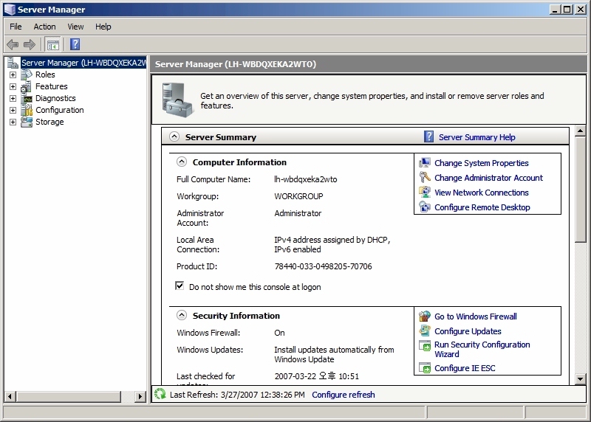
Task: Click the Configuration tree icon
Action: [27, 110]
